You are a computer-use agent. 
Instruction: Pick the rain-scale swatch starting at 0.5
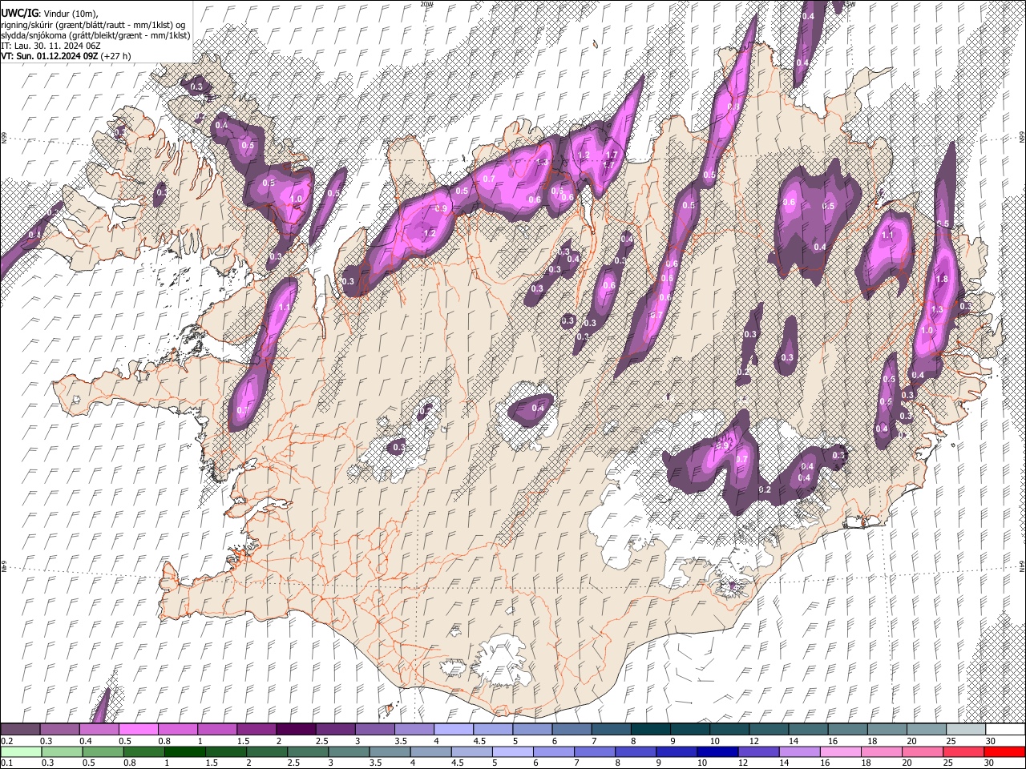pos(103,751)
